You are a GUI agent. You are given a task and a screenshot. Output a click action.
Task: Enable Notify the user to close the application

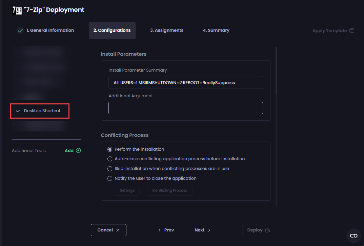pyautogui.click(x=110, y=178)
